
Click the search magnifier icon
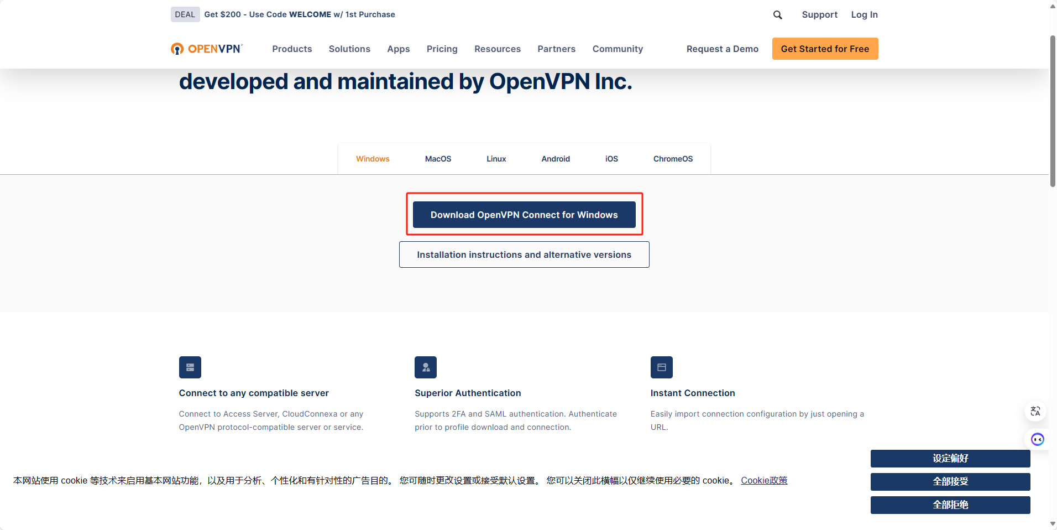point(777,15)
